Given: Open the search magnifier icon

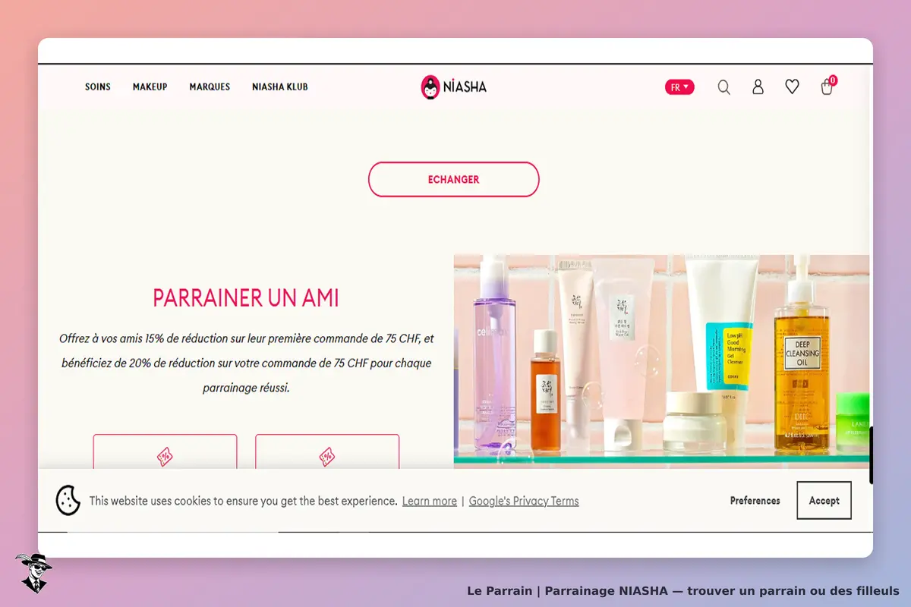Looking at the screenshot, I should (x=724, y=87).
